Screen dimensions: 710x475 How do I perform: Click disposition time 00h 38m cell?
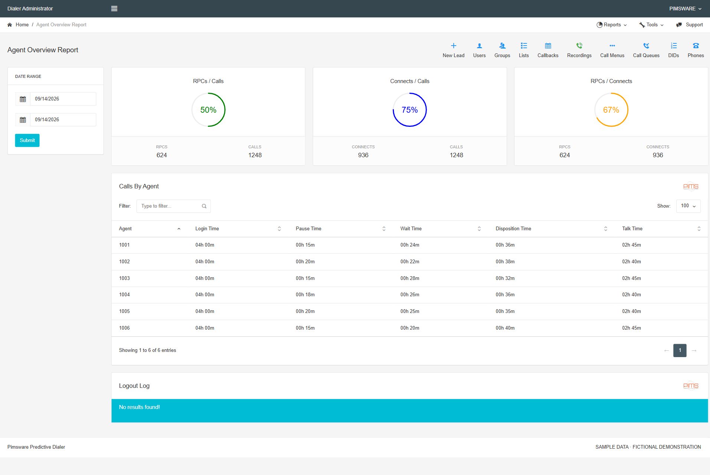pyautogui.click(x=505, y=262)
